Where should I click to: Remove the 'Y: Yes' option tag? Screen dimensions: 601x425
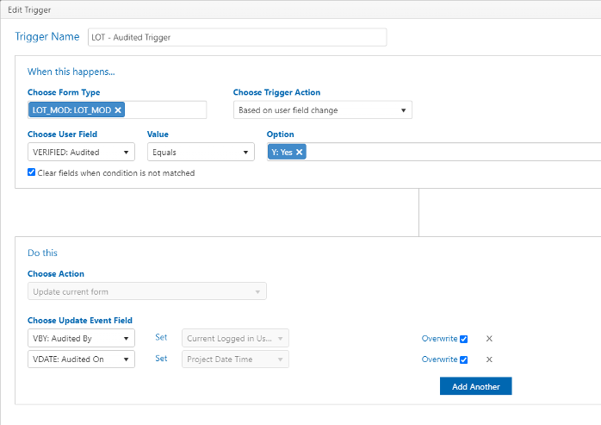[x=300, y=152]
